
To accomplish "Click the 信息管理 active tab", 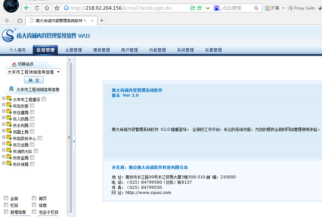I will [x=46, y=50].
